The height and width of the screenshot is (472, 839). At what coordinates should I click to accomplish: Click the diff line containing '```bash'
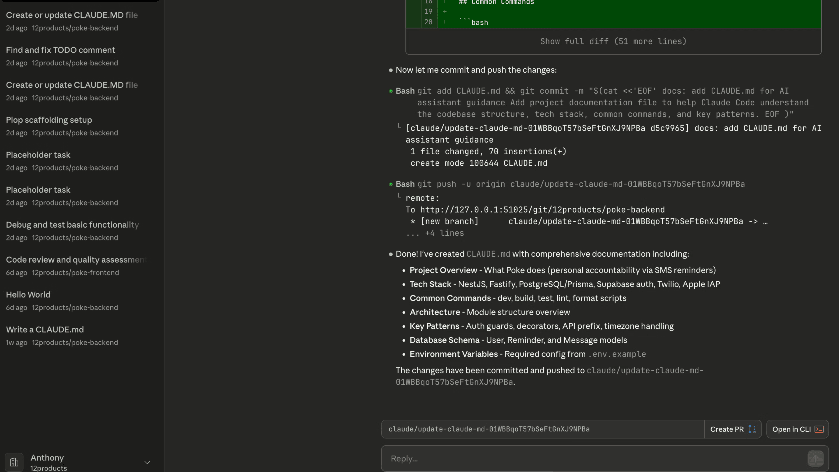click(x=613, y=22)
